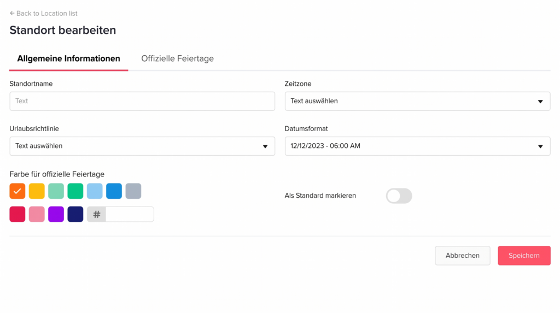Choose the light mint green swatch

coord(56,191)
